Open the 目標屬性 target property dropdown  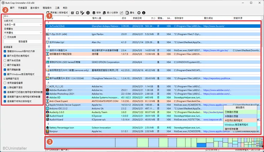tap(23, 33)
